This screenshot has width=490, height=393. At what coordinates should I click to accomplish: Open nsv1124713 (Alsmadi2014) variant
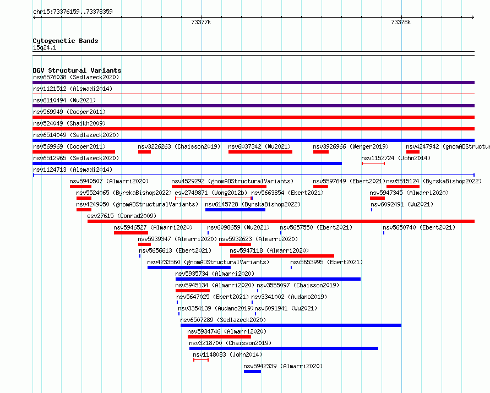point(73,170)
